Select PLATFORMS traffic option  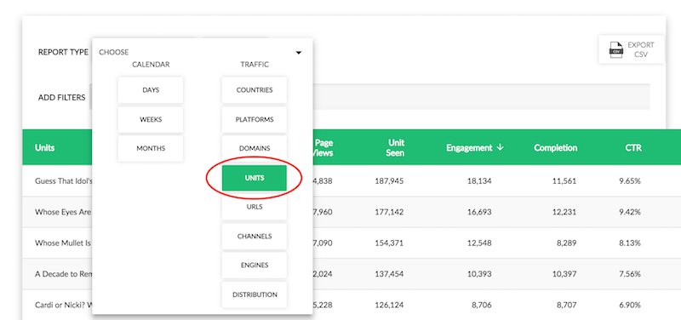(255, 119)
